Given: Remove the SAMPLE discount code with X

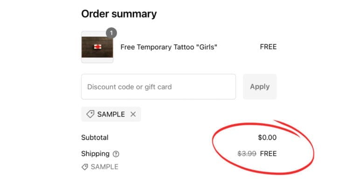Looking at the screenshot, I should pos(133,114).
